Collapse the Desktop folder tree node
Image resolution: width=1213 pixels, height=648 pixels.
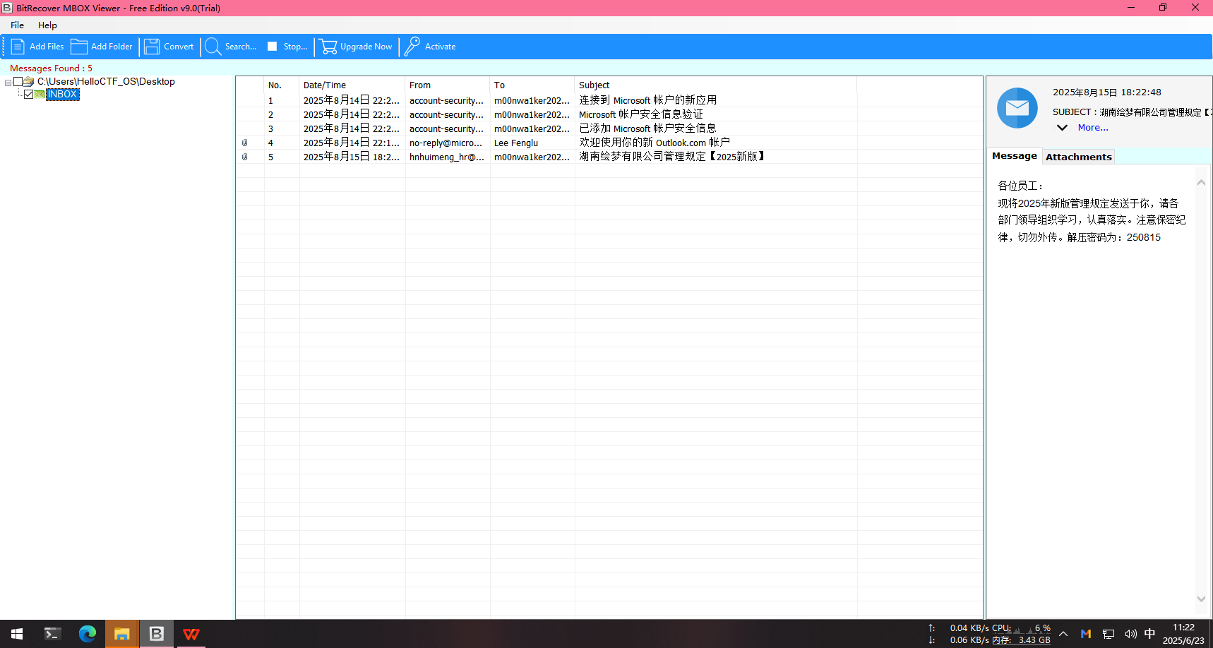pos(8,83)
